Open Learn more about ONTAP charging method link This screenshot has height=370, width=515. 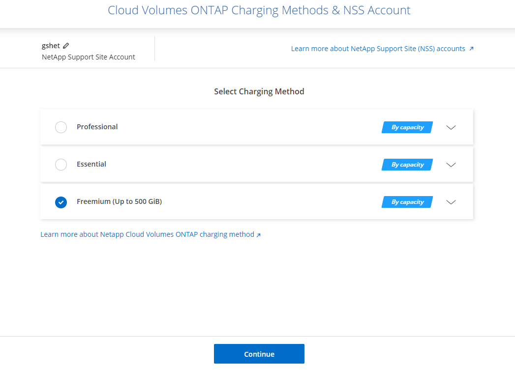(x=147, y=234)
